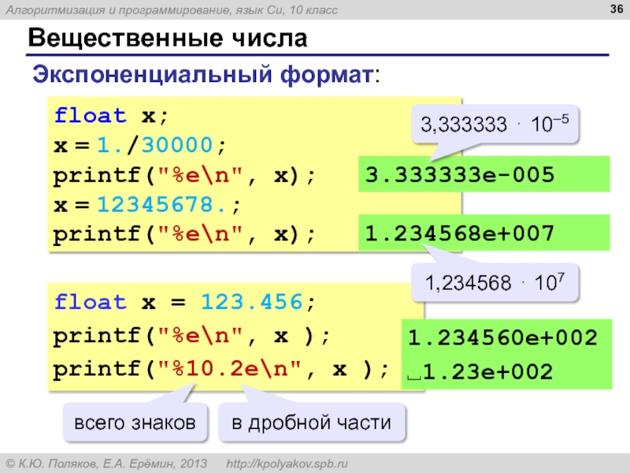The image size is (630, 473).
Task: Select the "Экспоненциальный формат" subtitle text
Action: (203, 76)
